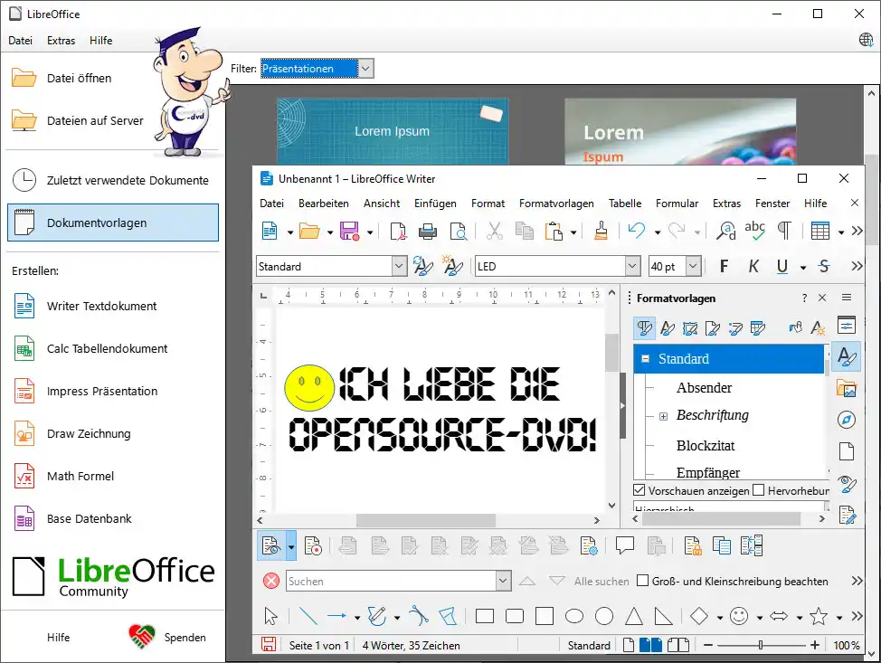The height and width of the screenshot is (663, 881).
Task: Click the Find and Replace icon
Action: (x=725, y=231)
